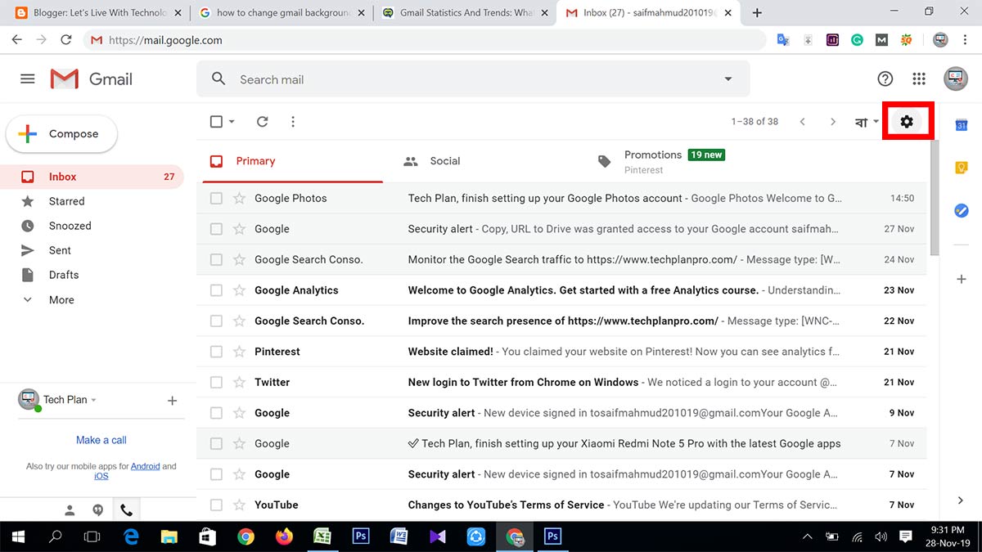Switch to the Social tab
The height and width of the screenshot is (552, 982).
tap(445, 160)
